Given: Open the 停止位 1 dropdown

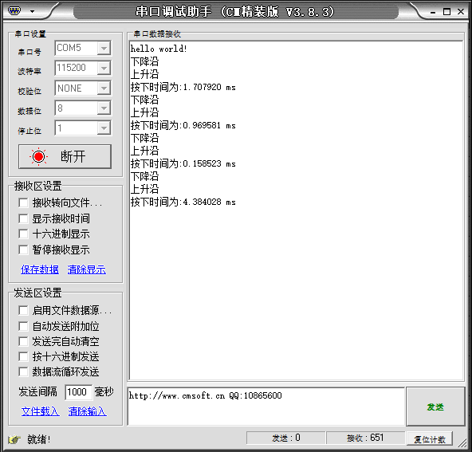Looking at the screenshot, I should tap(104, 128).
